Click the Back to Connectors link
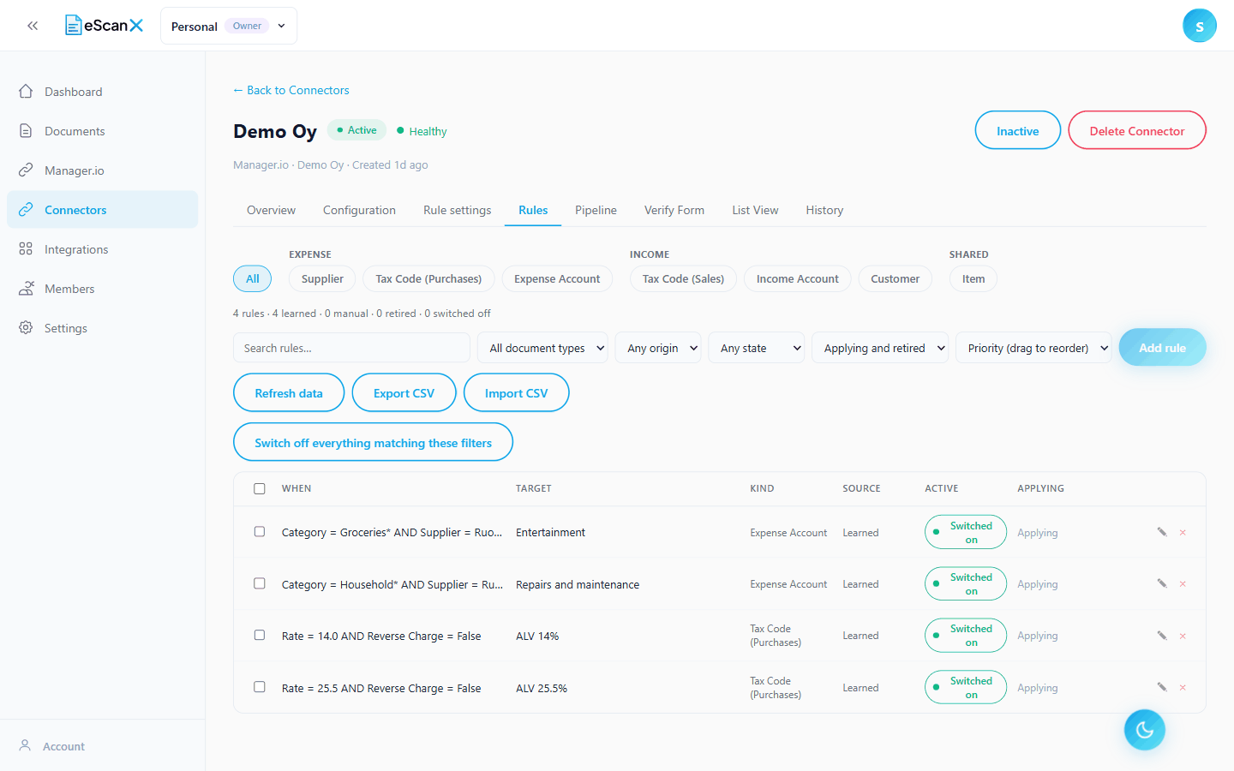 [x=291, y=90]
